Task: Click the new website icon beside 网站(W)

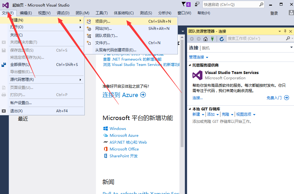Action: click(89, 29)
